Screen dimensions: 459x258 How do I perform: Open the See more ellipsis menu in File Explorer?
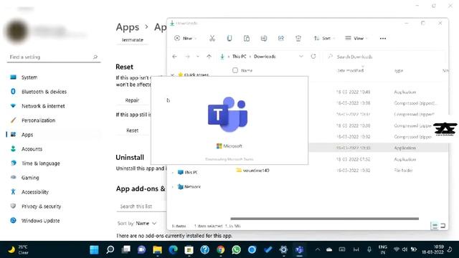(382, 38)
